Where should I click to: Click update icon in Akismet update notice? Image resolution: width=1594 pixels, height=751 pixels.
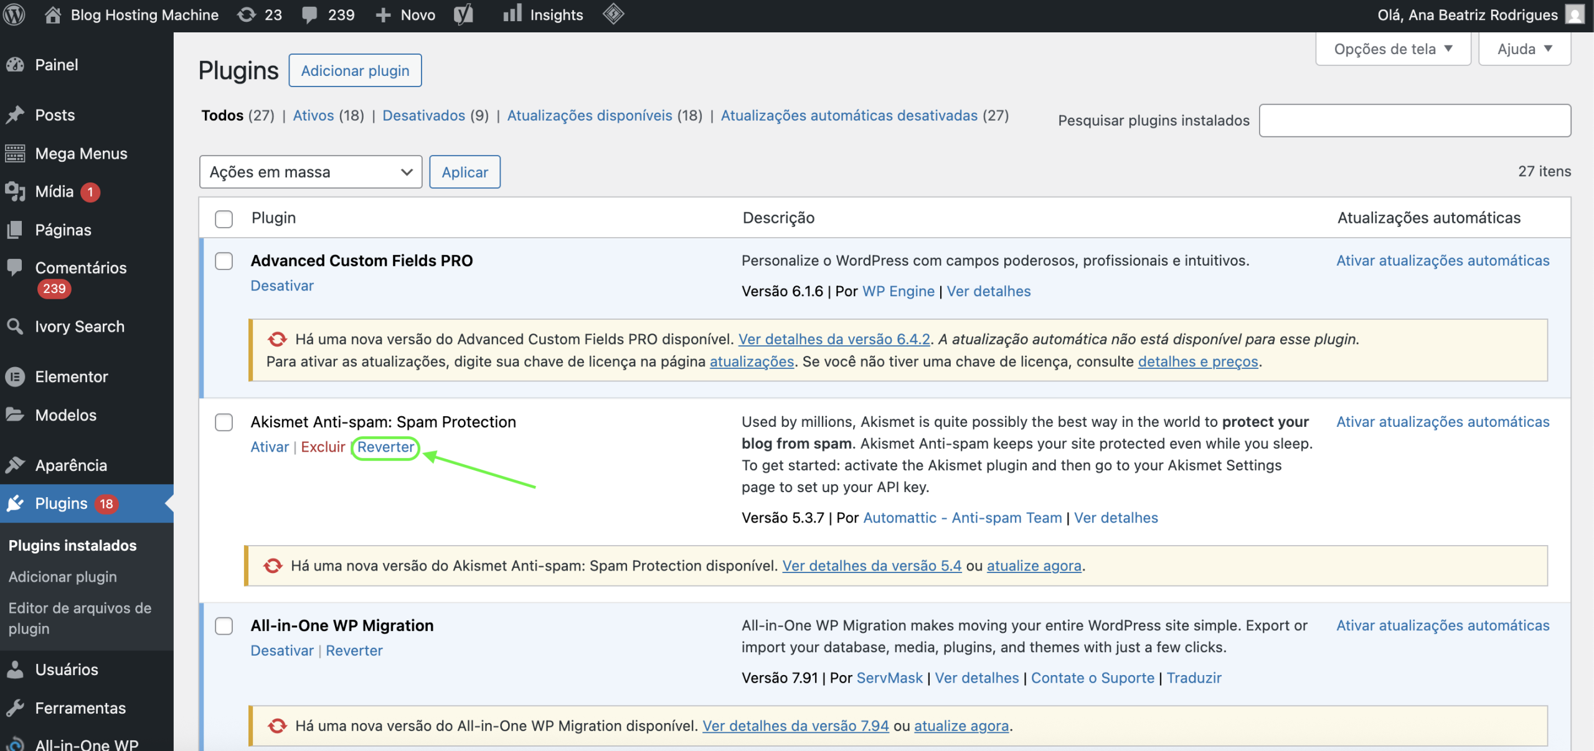(x=273, y=566)
